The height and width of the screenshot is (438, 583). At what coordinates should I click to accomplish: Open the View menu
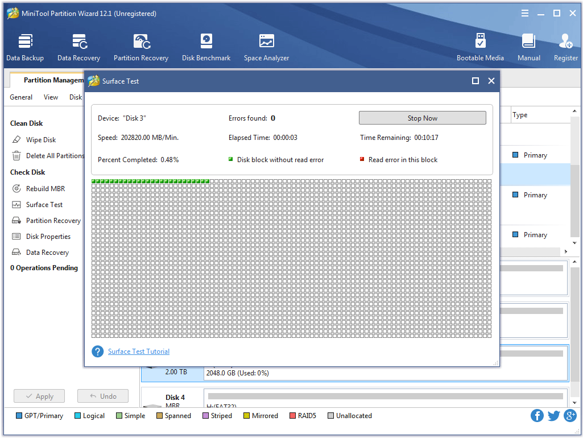[x=51, y=97]
